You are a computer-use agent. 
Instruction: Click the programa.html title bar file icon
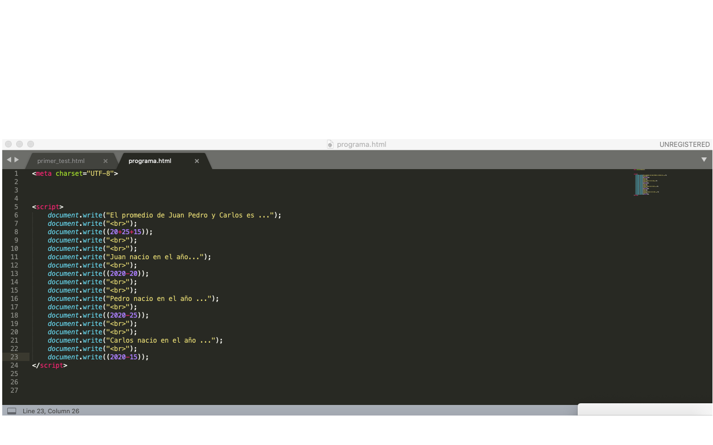pyautogui.click(x=330, y=144)
